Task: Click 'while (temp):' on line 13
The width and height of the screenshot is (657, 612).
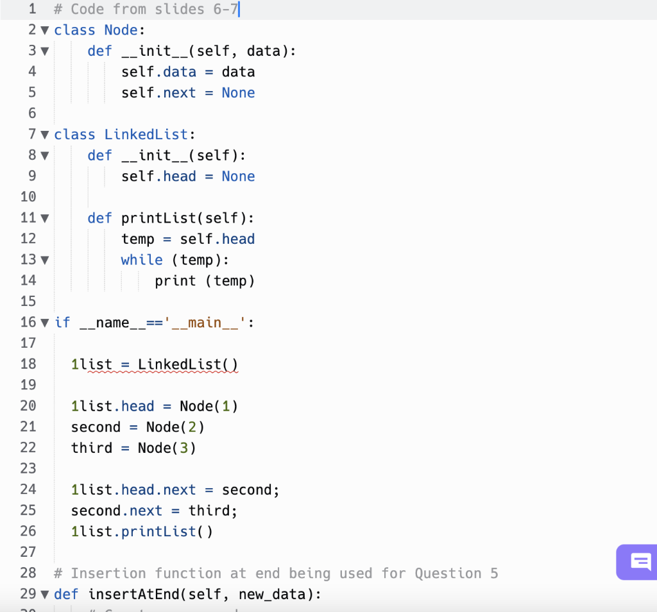Action: tap(175, 260)
